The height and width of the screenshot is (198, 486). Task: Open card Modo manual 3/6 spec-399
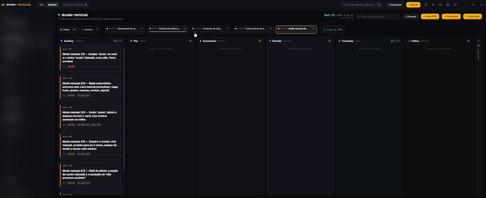click(90, 117)
